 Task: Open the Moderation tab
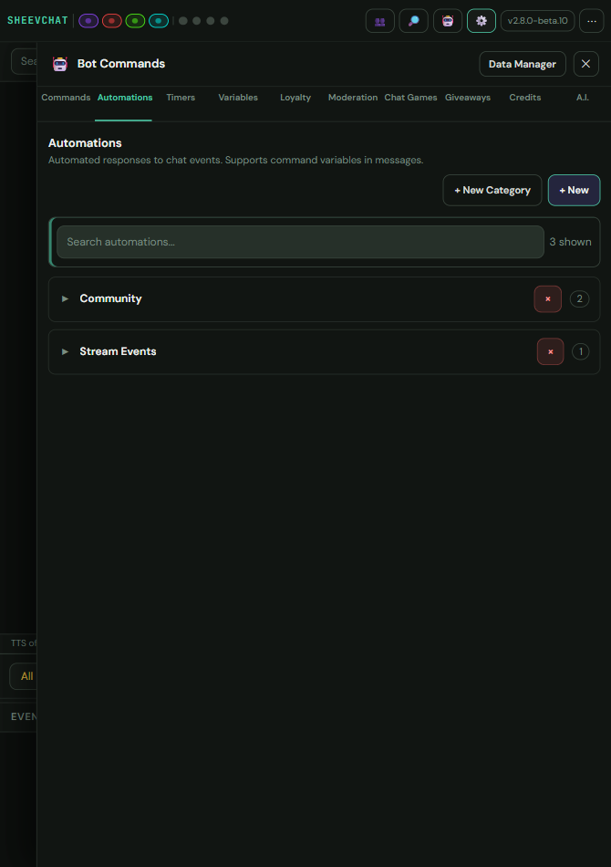pos(353,98)
